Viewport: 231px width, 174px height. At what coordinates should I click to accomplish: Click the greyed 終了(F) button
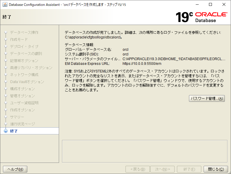189,169
